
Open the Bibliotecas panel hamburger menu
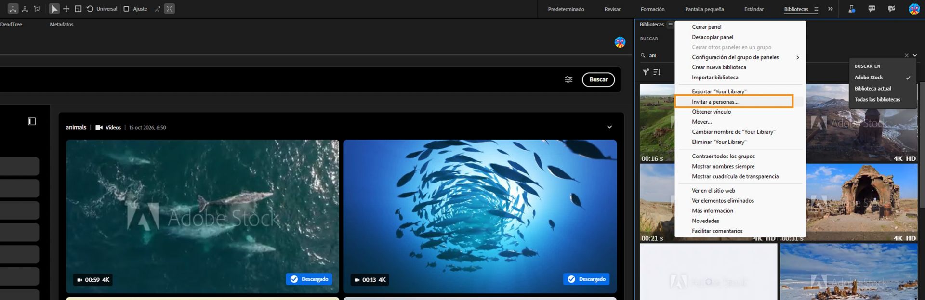[670, 25]
